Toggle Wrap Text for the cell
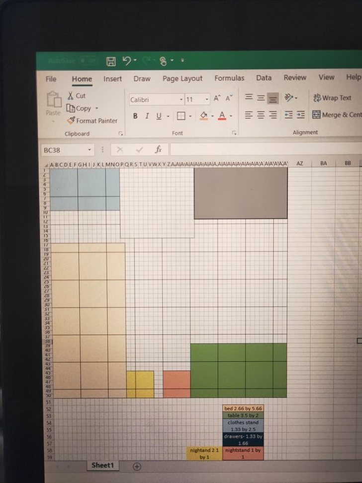This screenshot has height=483, width=362. (x=332, y=98)
